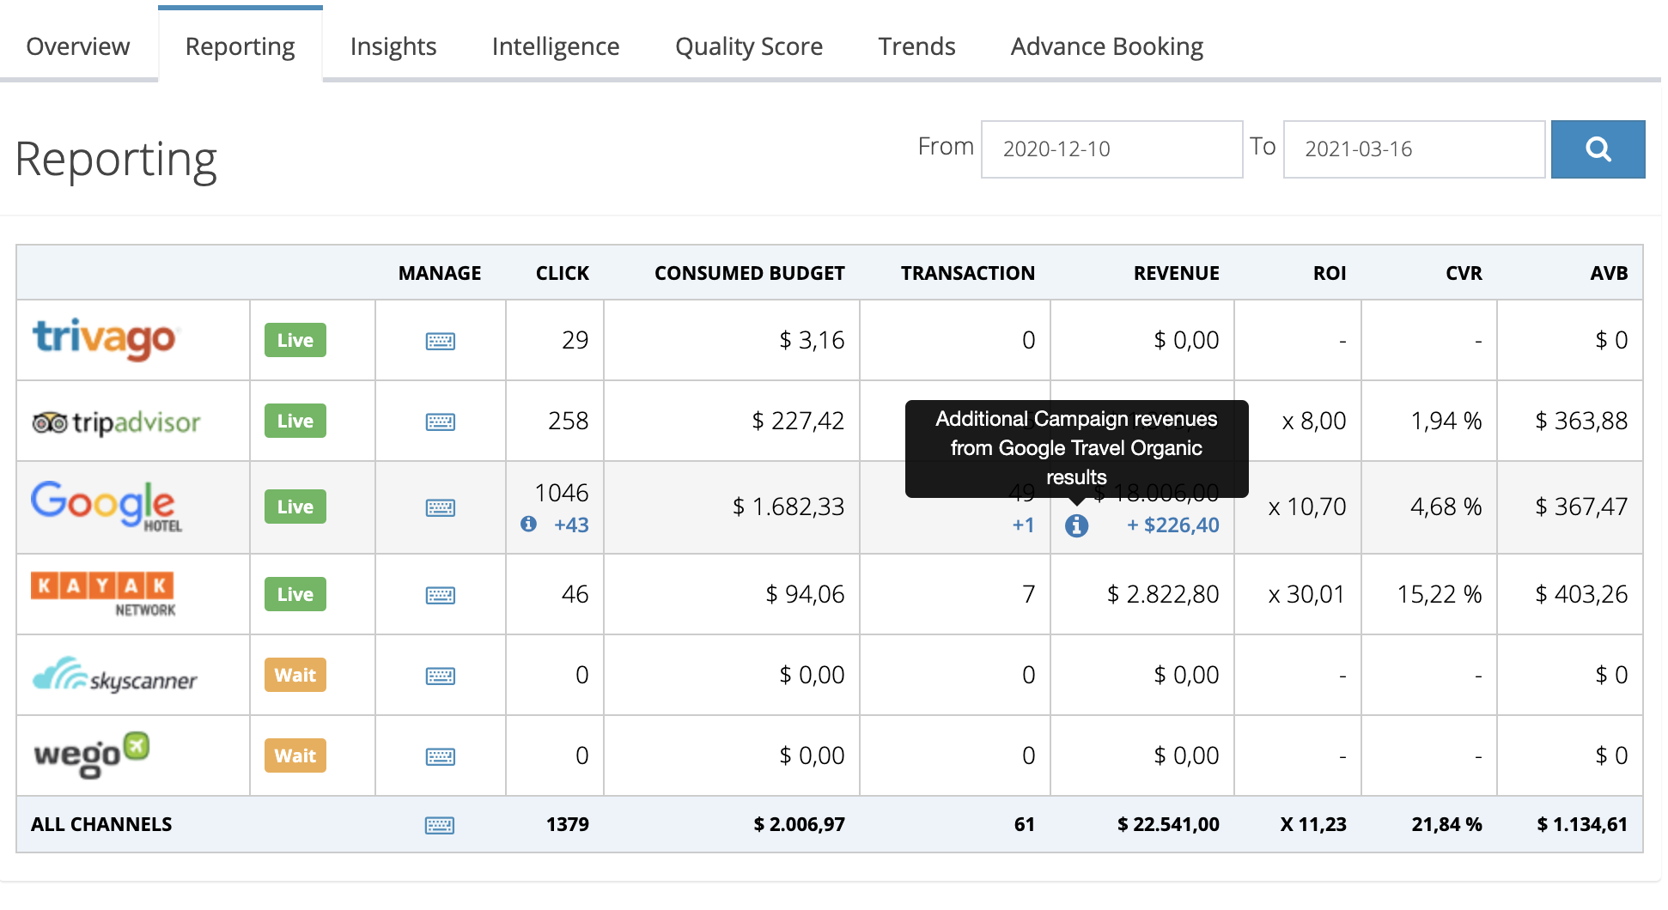Click the tripadvisor logo
This screenshot has width=1668, height=910.
(x=116, y=422)
